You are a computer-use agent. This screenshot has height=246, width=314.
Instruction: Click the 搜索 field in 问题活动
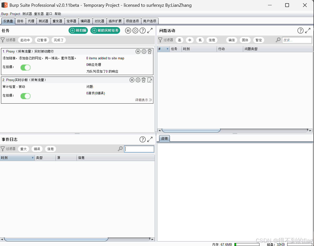(x=297, y=40)
